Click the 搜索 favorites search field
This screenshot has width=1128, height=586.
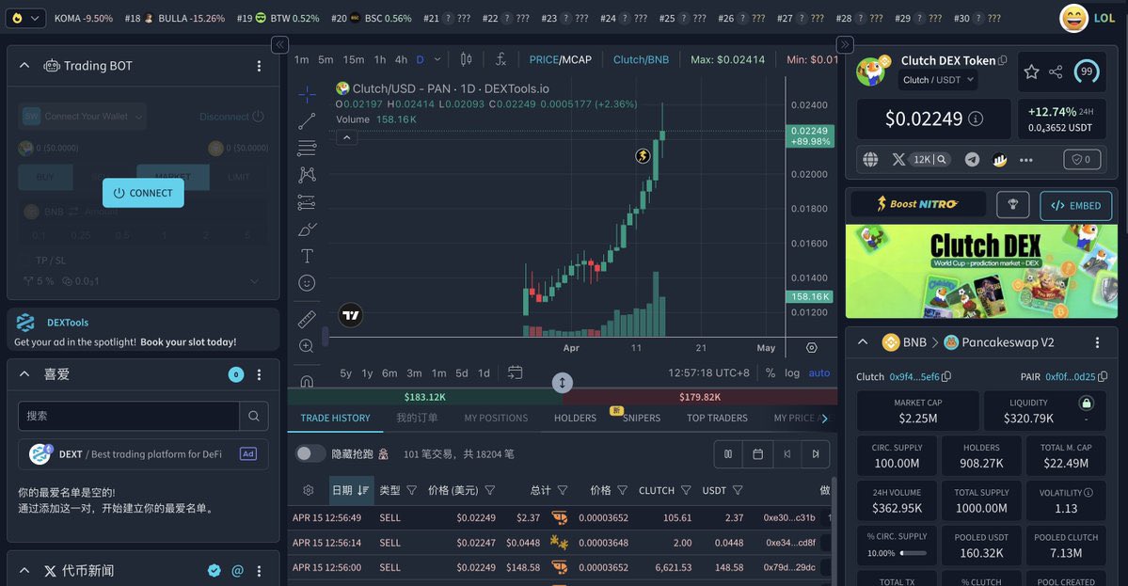tap(129, 416)
